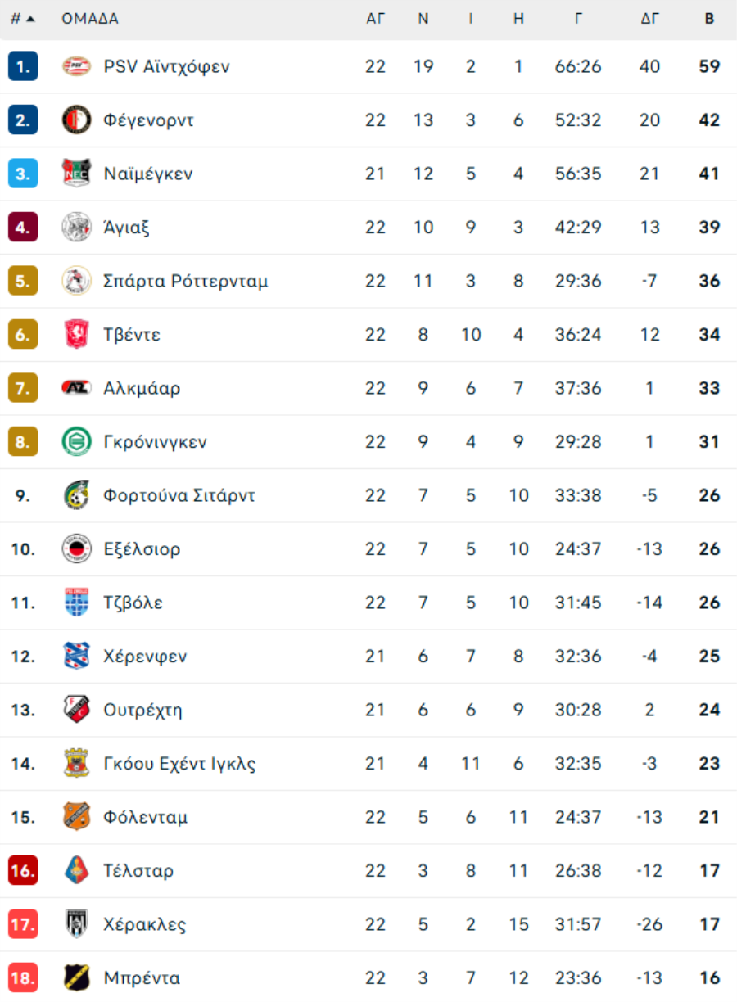Click the Άγιαξ club logo

(x=77, y=228)
